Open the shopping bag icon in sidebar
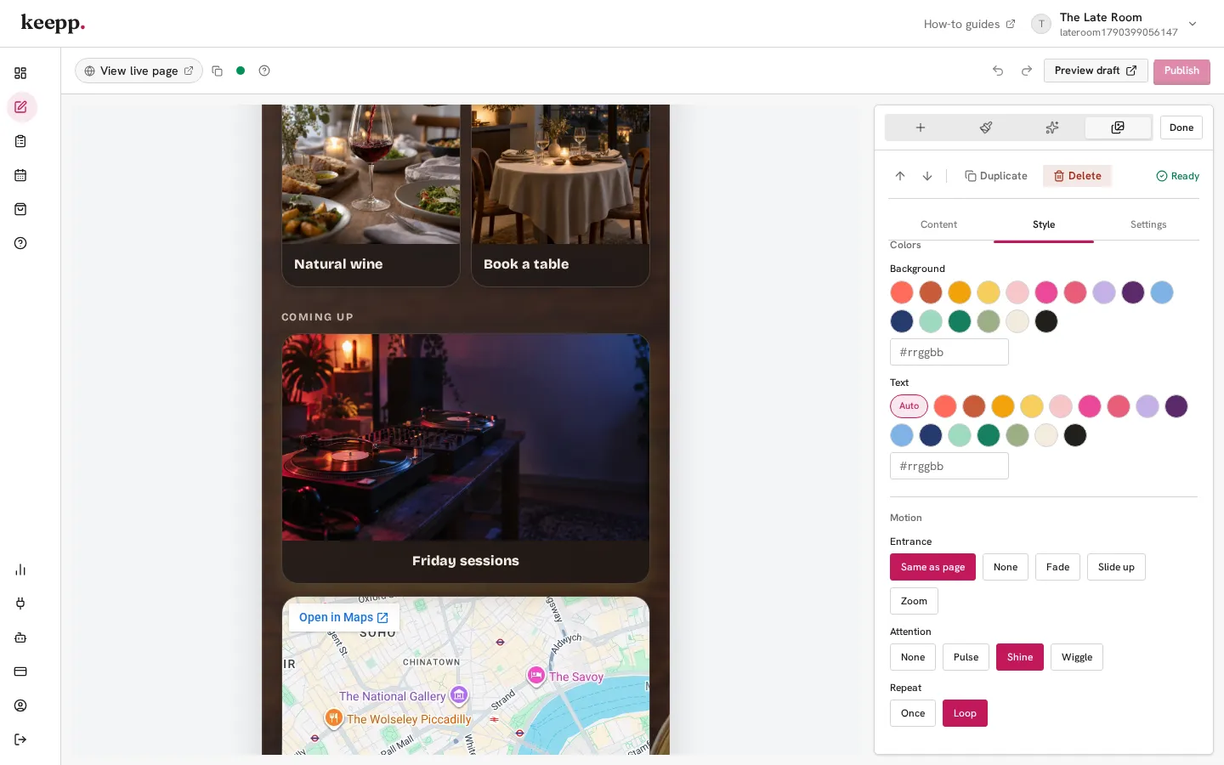This screenshot has width=1224, height=765. pos(20,209)
